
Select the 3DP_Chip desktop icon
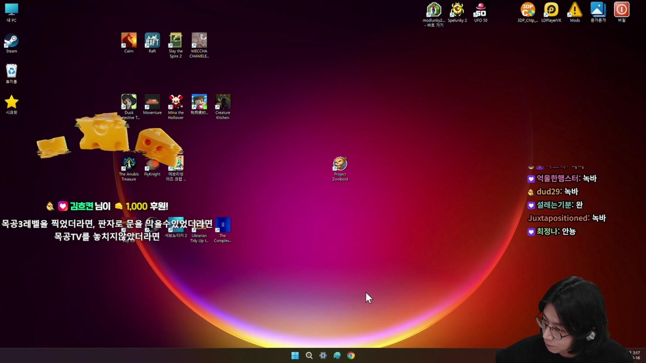(528, 12)
